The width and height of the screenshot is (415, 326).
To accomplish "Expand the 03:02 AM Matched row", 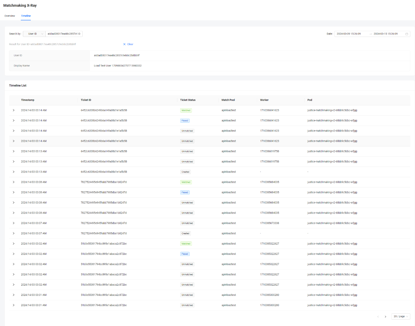I will tap(13, 244).
